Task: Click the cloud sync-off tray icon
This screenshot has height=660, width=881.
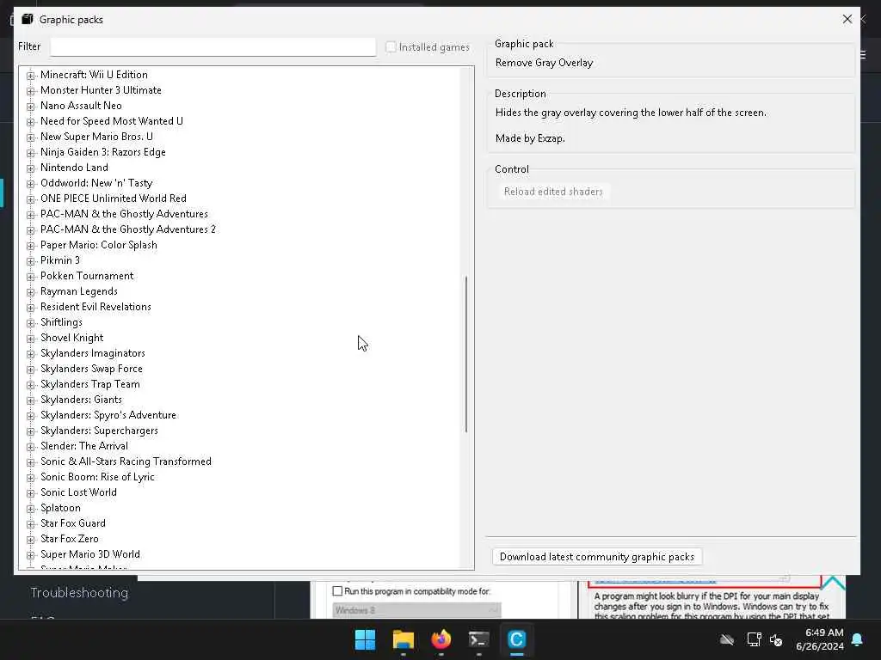Action: point(727,639)
